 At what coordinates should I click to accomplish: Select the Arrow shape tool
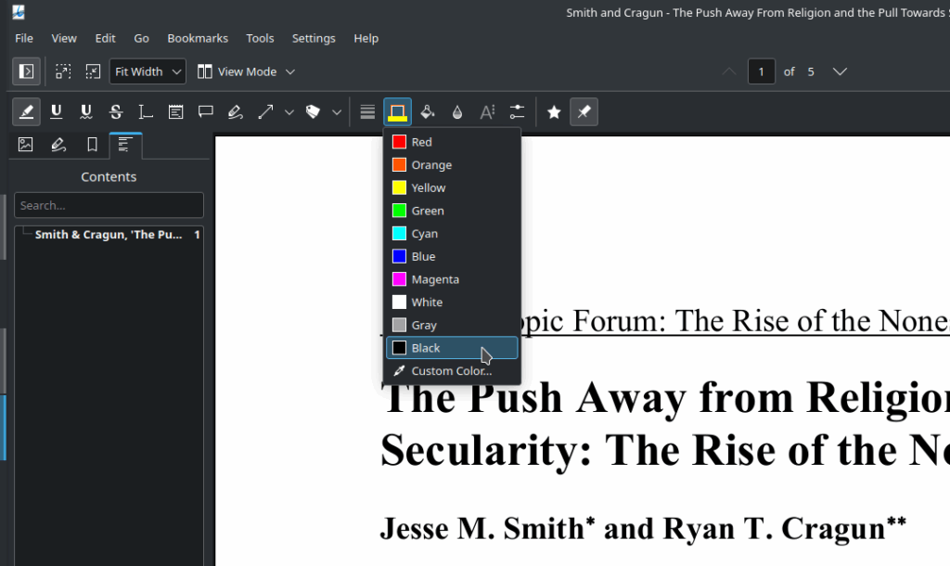(265, 112)
